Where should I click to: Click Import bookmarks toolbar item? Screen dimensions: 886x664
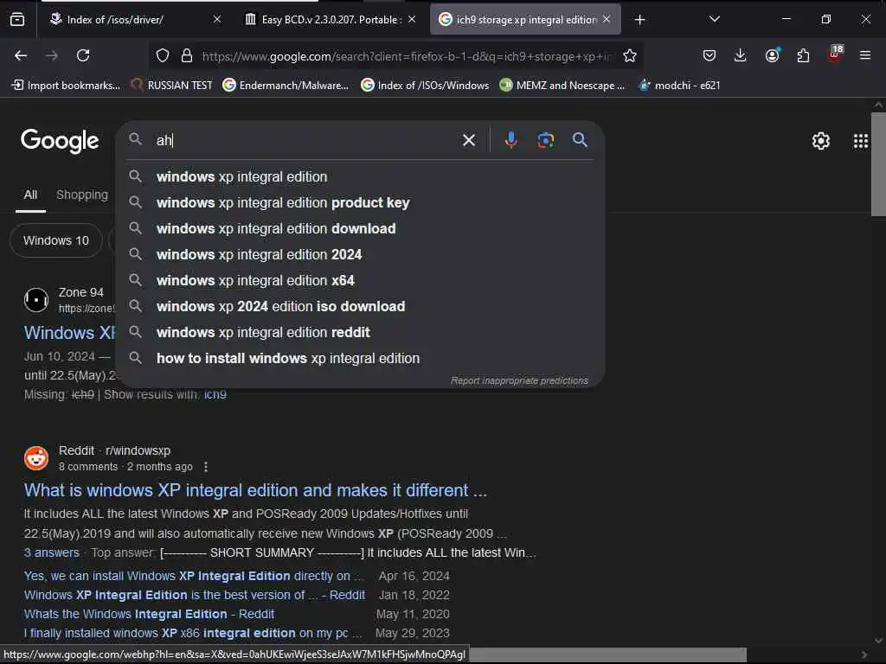click(x=66, y=86)
